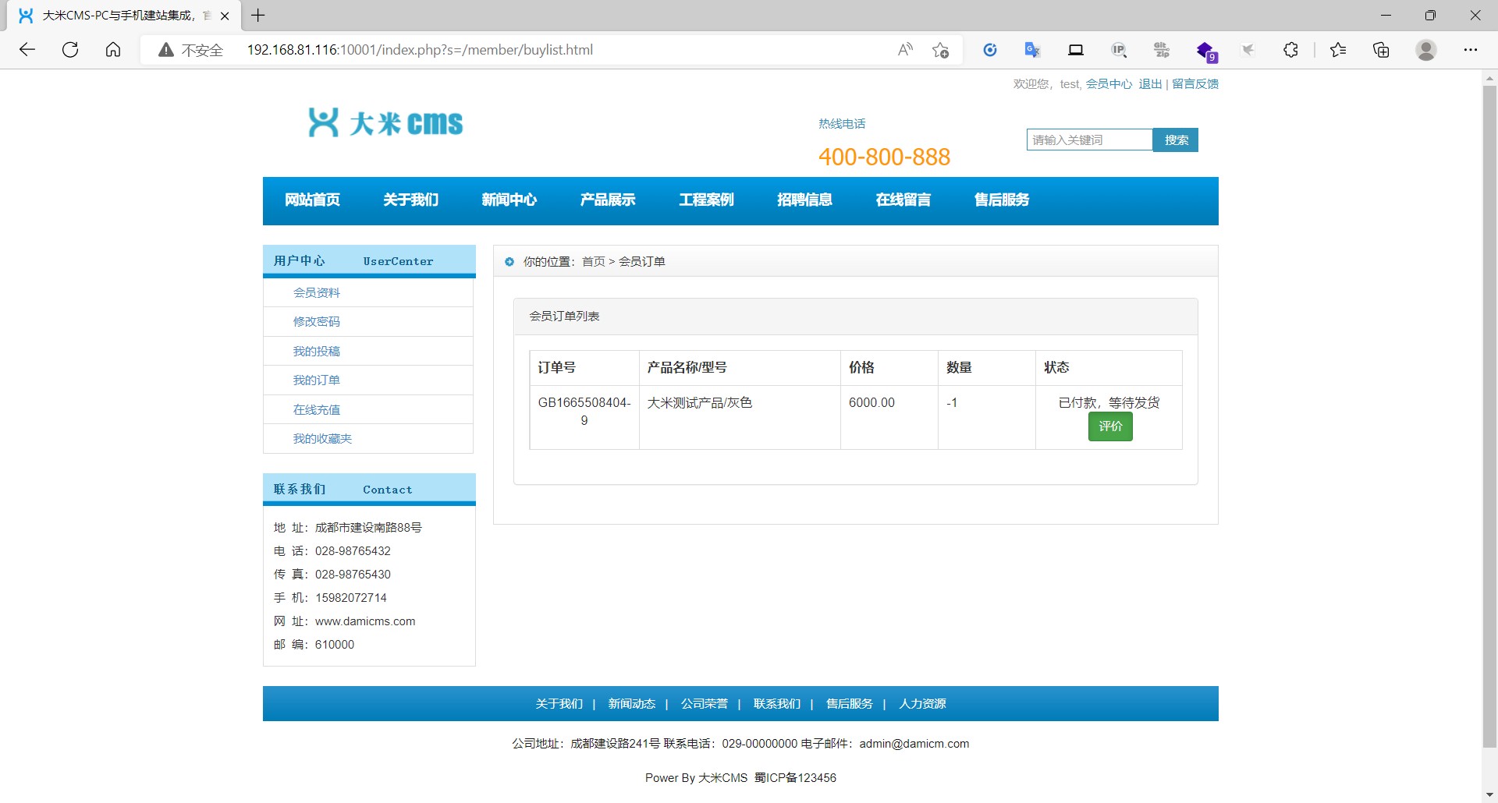This screenshot has height=803, width=1498.
Task: Reload the page with the refresh icon
Action: tap(70, 50)
